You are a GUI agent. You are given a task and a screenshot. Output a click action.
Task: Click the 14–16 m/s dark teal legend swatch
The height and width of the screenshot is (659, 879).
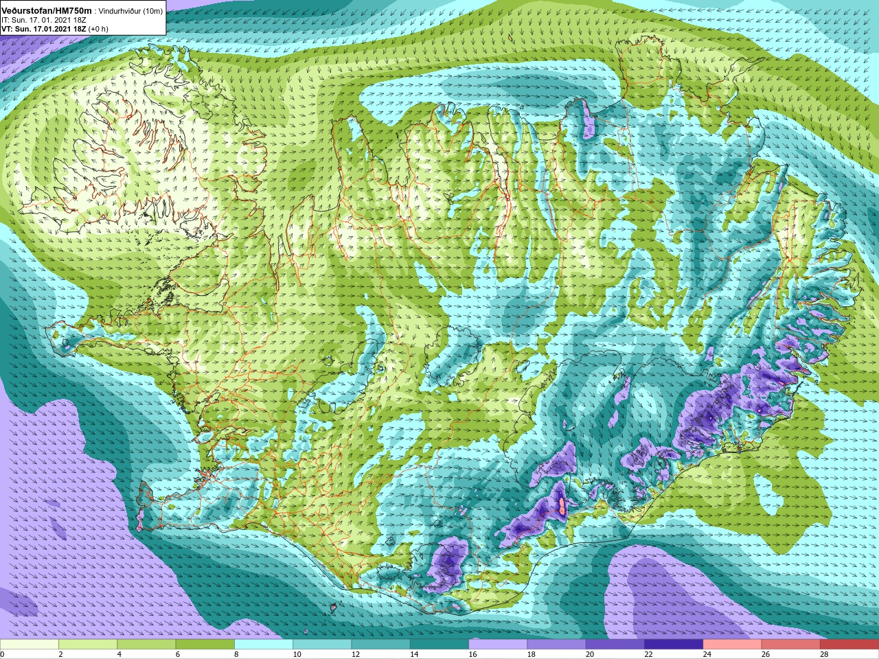point(439,645)
